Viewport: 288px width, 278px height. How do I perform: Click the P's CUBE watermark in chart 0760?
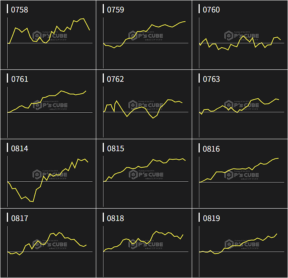(241, 36)
